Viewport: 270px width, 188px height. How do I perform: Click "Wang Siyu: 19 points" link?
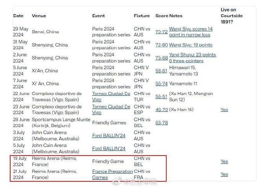click(x=191, y=45)
